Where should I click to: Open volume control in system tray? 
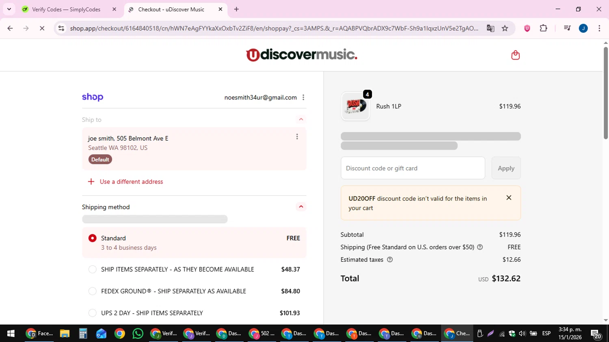pos(523,333)
